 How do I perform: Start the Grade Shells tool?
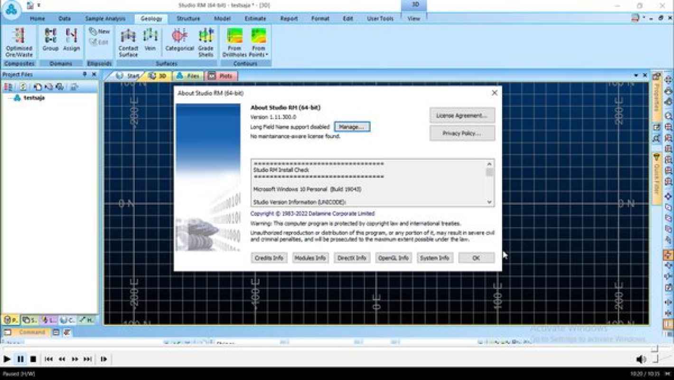[206, 42]
